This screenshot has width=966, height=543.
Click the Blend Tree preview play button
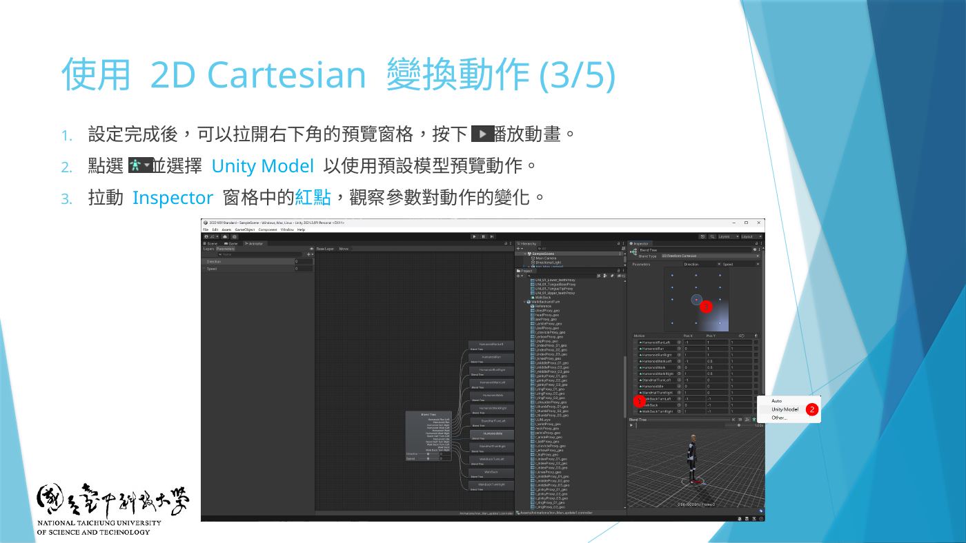(x=631, y=425)
